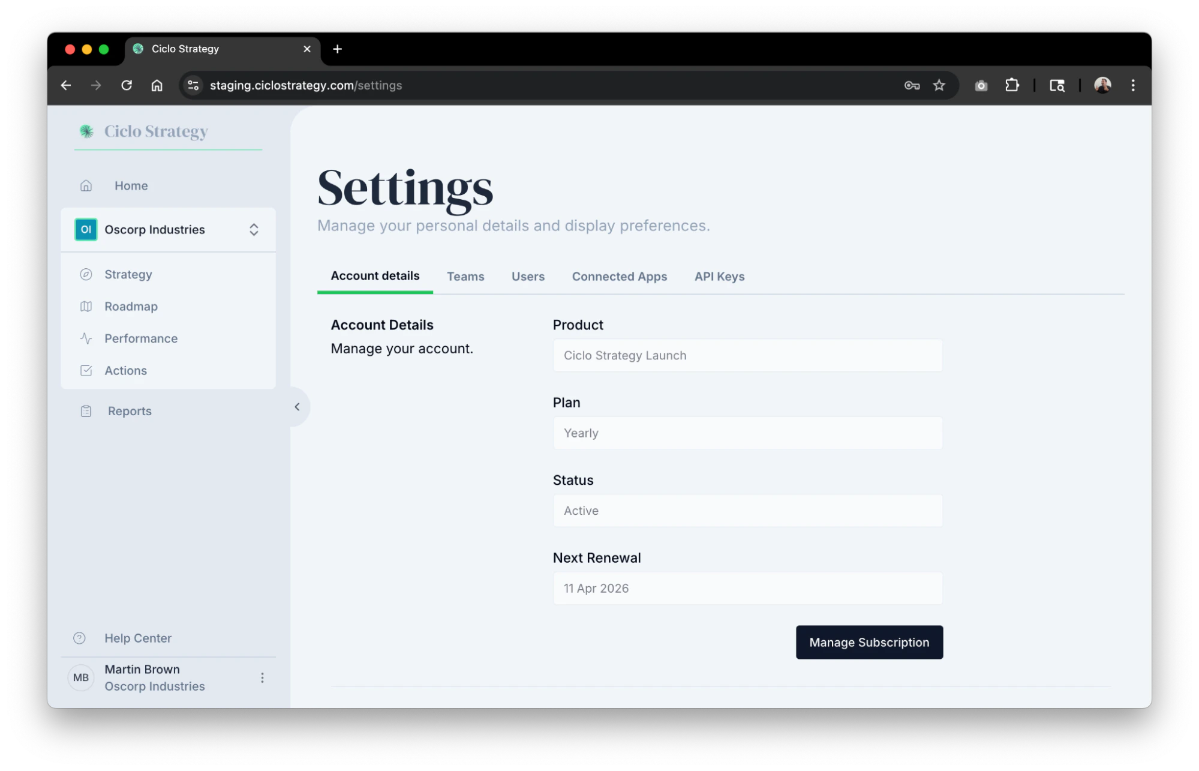
Task: Open Help Center question mark icon
Action: [79, 638]
